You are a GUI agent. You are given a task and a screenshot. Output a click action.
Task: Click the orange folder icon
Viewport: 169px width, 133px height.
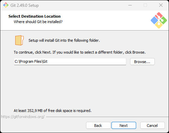coord(19,40)
